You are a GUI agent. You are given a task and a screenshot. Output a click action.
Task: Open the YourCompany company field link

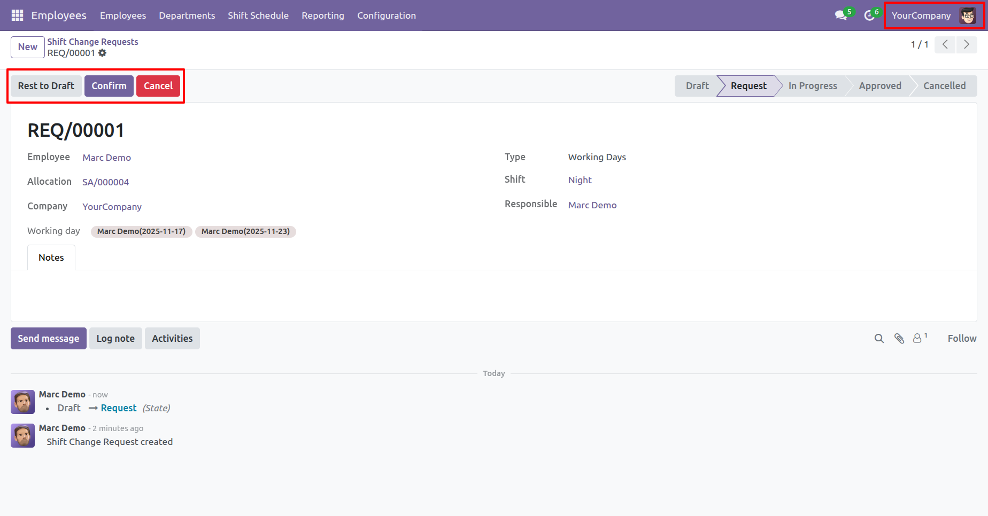(x=112, y=207)
